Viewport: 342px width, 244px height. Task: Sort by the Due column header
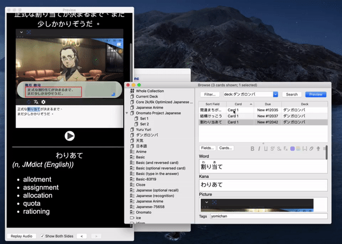(268, 104)
